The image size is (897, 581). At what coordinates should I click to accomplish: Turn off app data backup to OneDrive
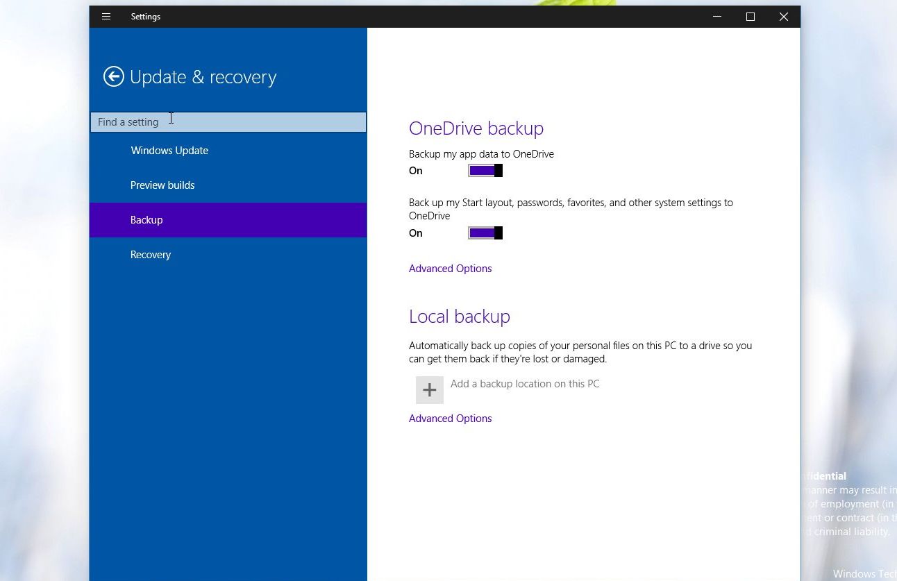pyautogui.click(x=485, y=171)
